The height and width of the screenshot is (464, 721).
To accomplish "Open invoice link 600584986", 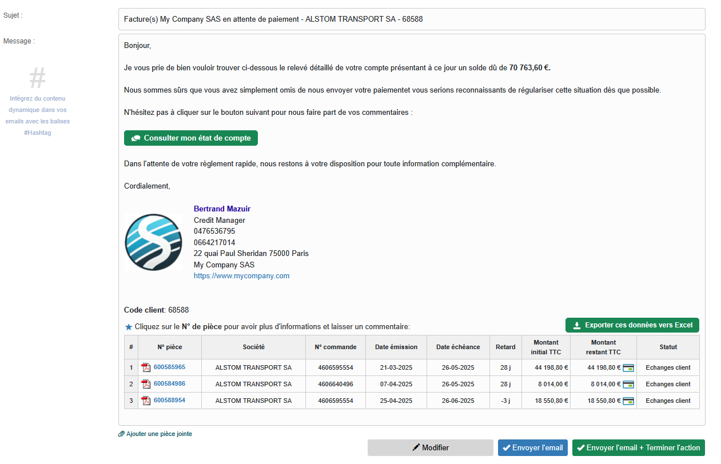I will (169, 383).
